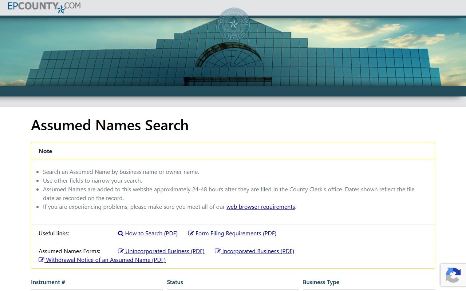Viewport: 466px width, 291px height.
Task: Click the 'Useful links:' label
Action: click(54, 234)
